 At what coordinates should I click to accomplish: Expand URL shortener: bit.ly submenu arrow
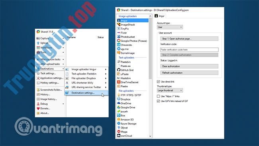point(106,83)
